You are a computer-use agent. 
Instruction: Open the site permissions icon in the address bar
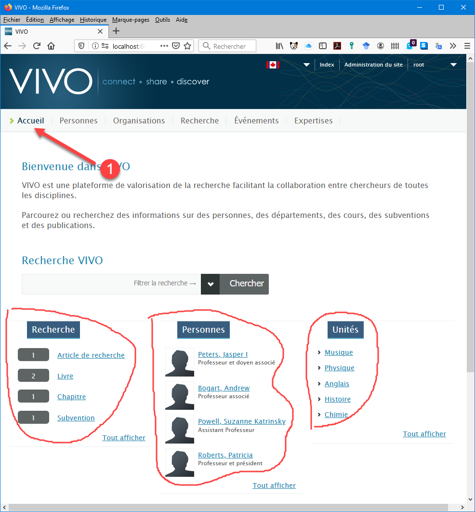[105, 46]
